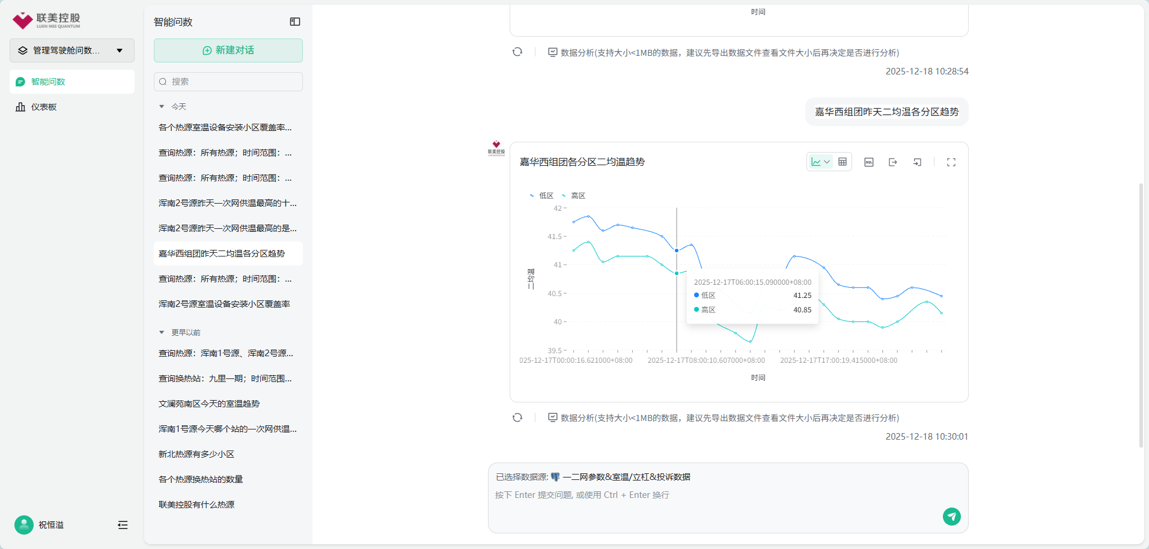The width and height of the screenshot is (1149, 549).
Task: Select the 智能问数 menu item
Action: [48, 82]
